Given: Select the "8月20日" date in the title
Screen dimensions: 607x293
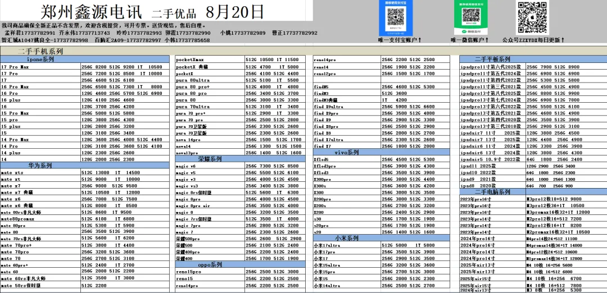Looking at the screenshot, I should coord(235,12).
